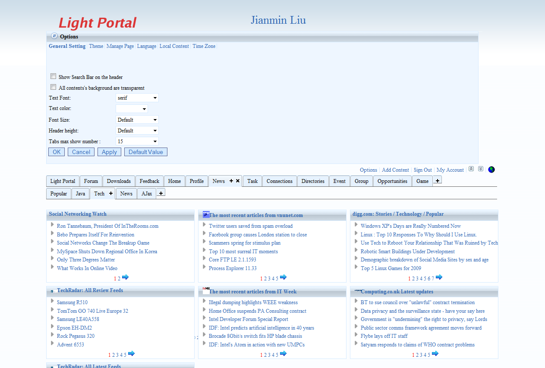Go to next page of IT Week articles
545x368 pixels.
tap(283, 353)
